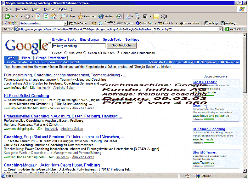This screenshot has width=248, height=179.
Task: Click the Refresh page icon
Action: (46, 16)
